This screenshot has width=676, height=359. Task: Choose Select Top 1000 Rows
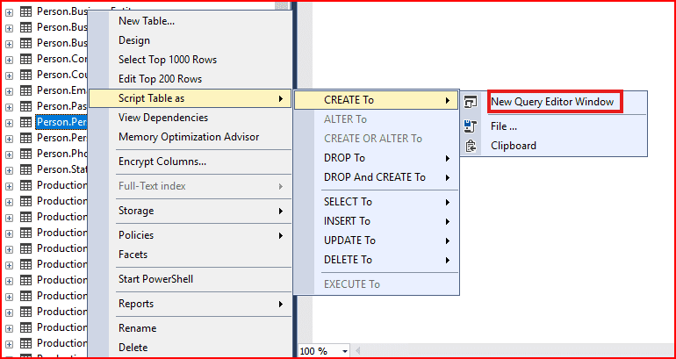[168, 60]
